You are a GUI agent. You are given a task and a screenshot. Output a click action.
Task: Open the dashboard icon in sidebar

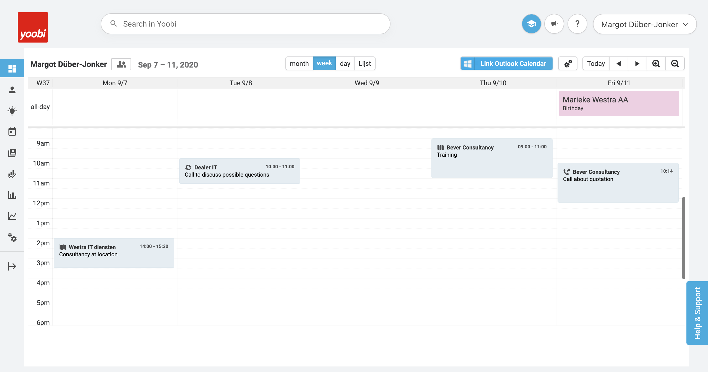tap(12, 68)
